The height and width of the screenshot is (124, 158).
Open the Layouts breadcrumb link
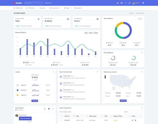click(131, 13)
